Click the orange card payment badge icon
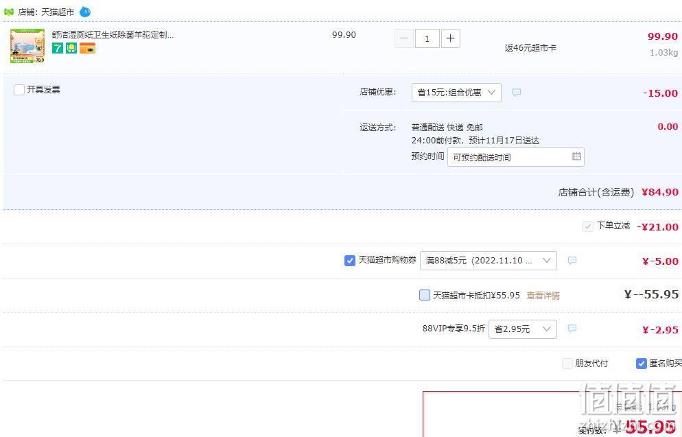Image resolution: width=682 pixels, height=437 pixels. click(87, 48)
